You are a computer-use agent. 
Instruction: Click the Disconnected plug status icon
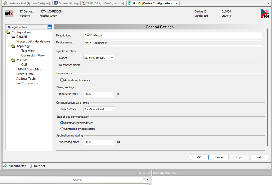(5, 166)
